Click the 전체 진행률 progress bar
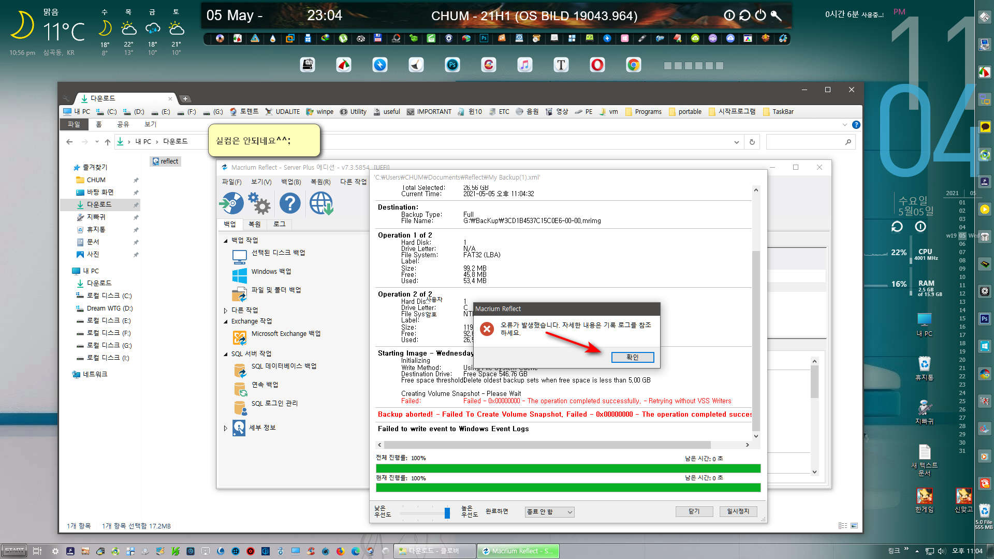Screen dimensions: 994x559 point(568,468)
